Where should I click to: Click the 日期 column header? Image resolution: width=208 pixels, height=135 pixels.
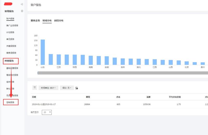point(34,97)
